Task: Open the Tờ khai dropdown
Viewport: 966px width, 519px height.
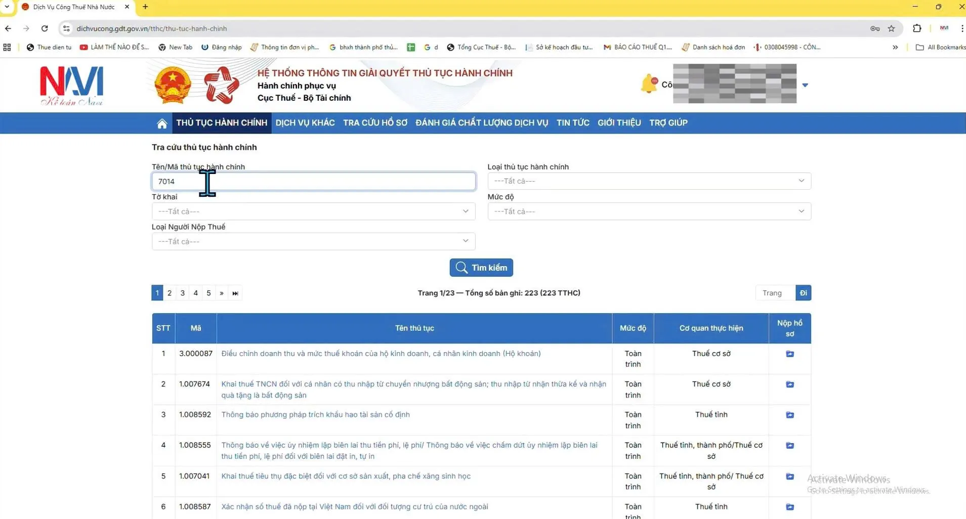Action: coord(313,211)
